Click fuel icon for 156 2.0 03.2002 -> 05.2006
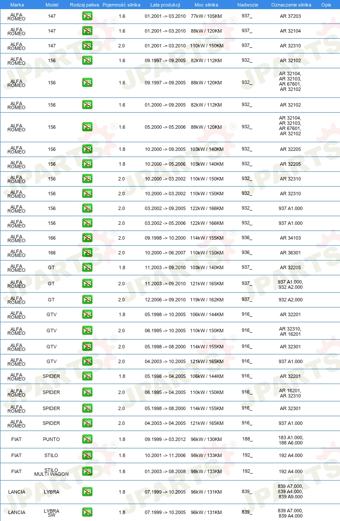The image size is (340, 521). pos(87,223)
